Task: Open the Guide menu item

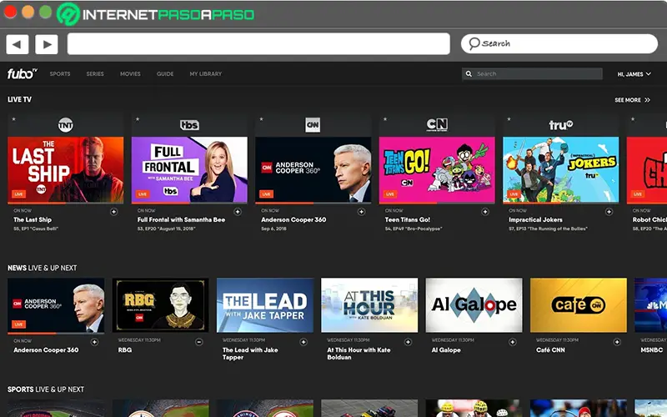Action: point(165,73)
